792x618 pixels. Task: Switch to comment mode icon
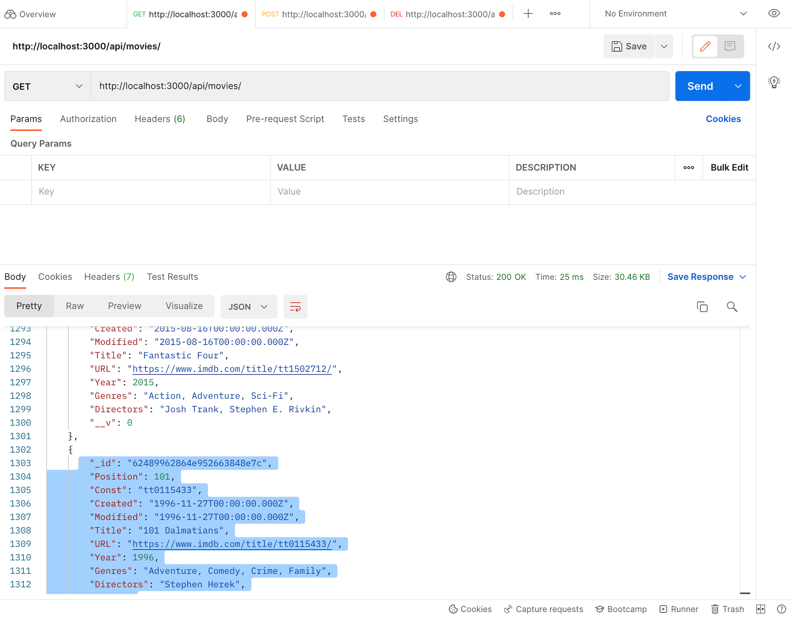[x=730, y=47]
